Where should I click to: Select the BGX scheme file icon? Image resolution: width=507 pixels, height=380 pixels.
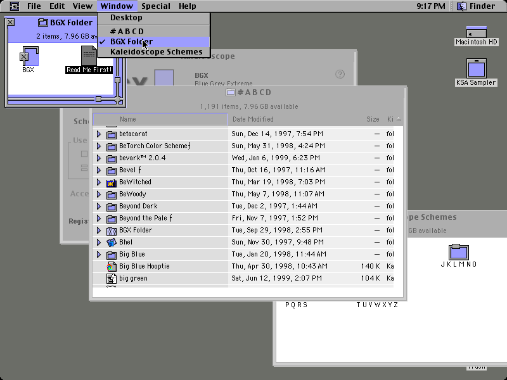click(29, 56)
